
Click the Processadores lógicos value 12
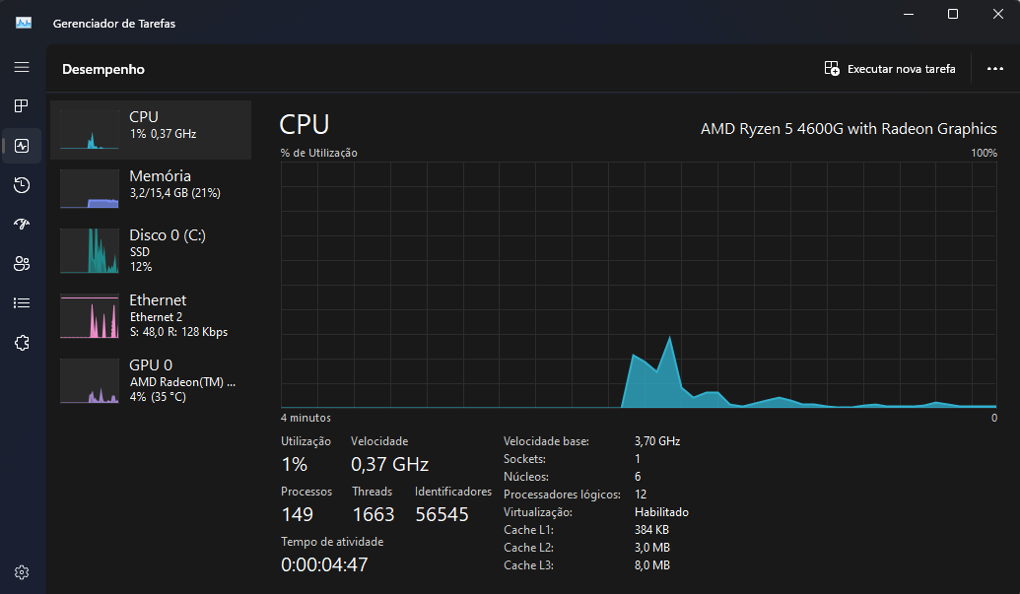click(641, 495)
